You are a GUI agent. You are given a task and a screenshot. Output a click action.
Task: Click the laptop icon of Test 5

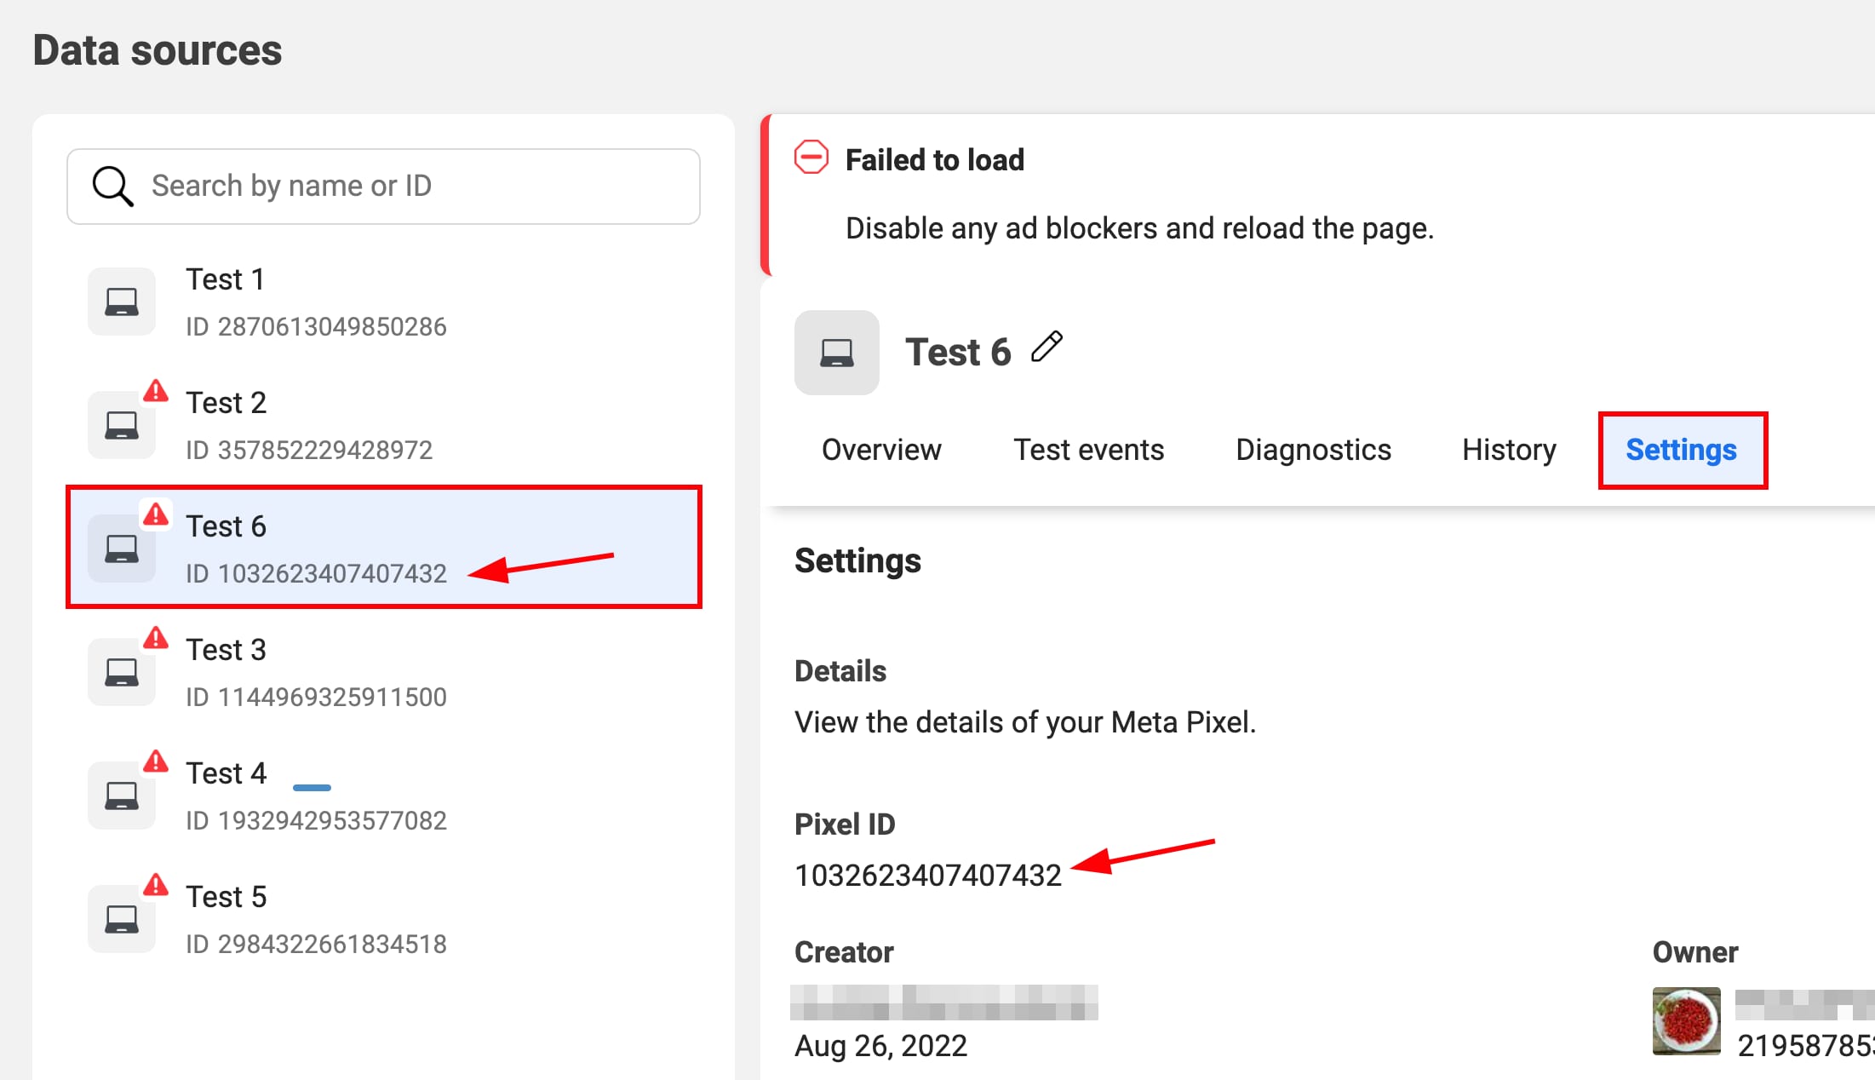click(x=122, y=919)
